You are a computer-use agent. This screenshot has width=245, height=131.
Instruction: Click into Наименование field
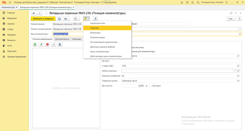(x=68, y=24)
